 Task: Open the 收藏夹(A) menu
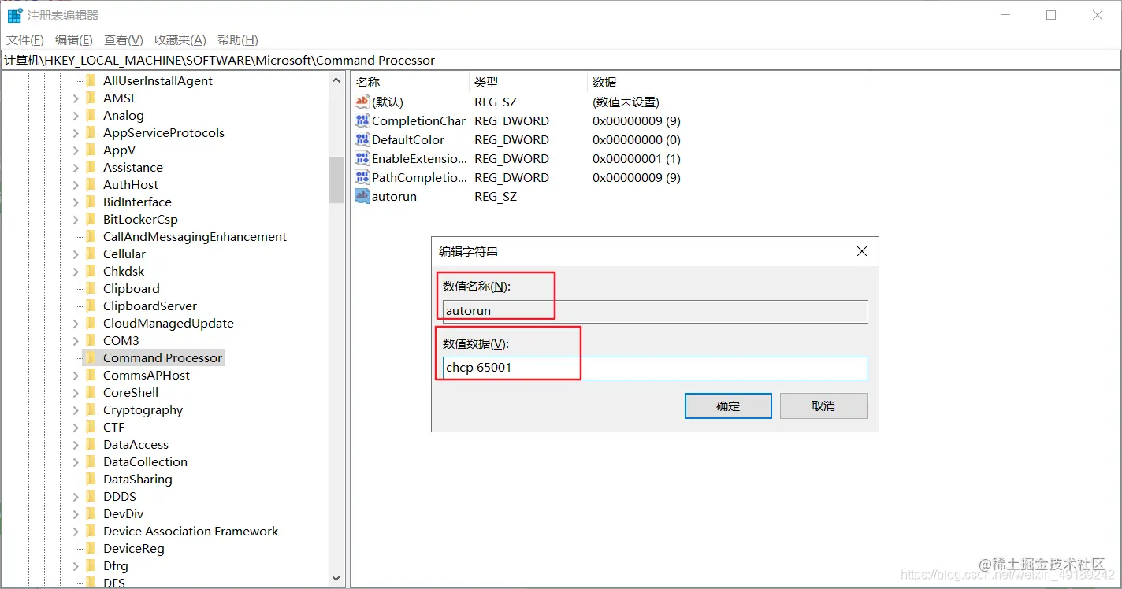(180, 40)
